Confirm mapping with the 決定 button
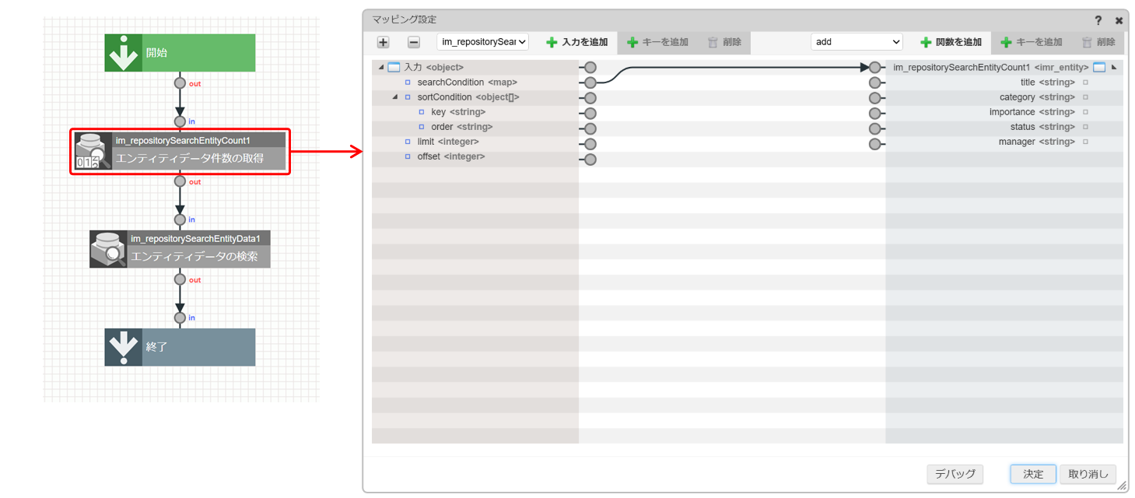This screenshot has height=498, width=1135. tap(1032, 474)
